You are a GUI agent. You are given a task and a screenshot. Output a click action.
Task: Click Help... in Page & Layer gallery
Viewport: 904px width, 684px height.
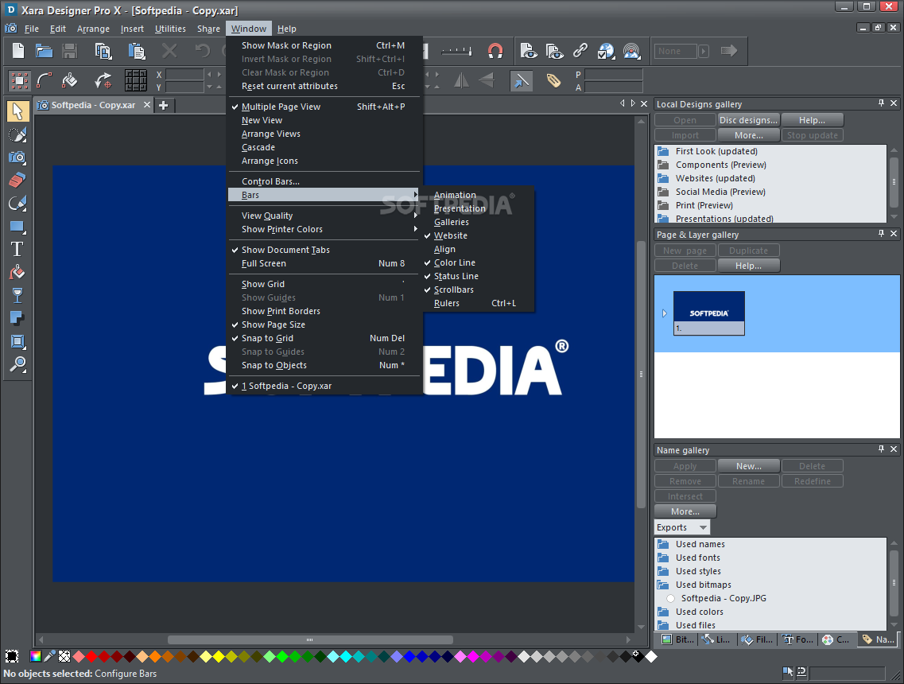(x=748, y=266)
